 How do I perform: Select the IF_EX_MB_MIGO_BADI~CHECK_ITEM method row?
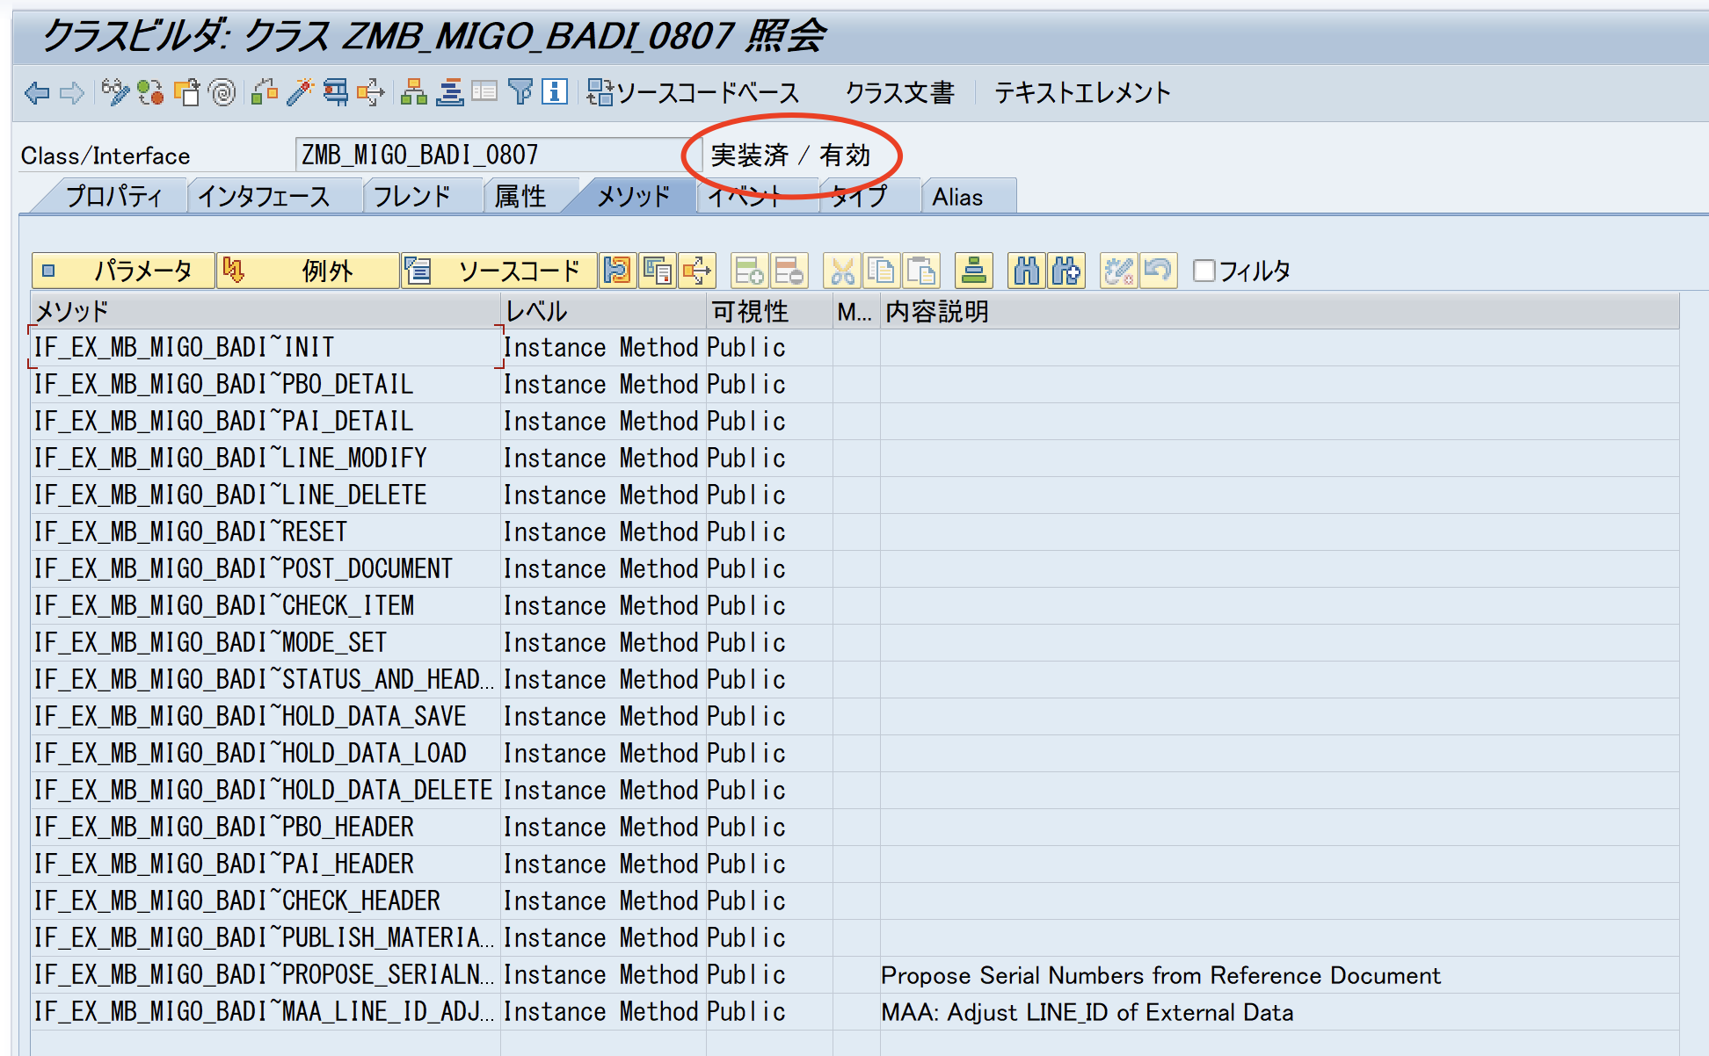[x=224, y=605]
